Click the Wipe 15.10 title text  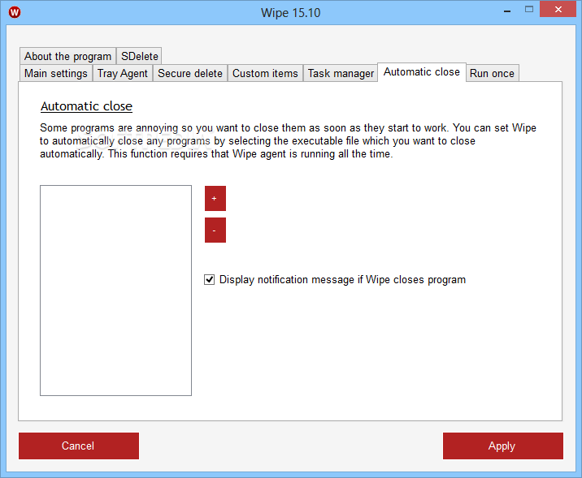291,13
